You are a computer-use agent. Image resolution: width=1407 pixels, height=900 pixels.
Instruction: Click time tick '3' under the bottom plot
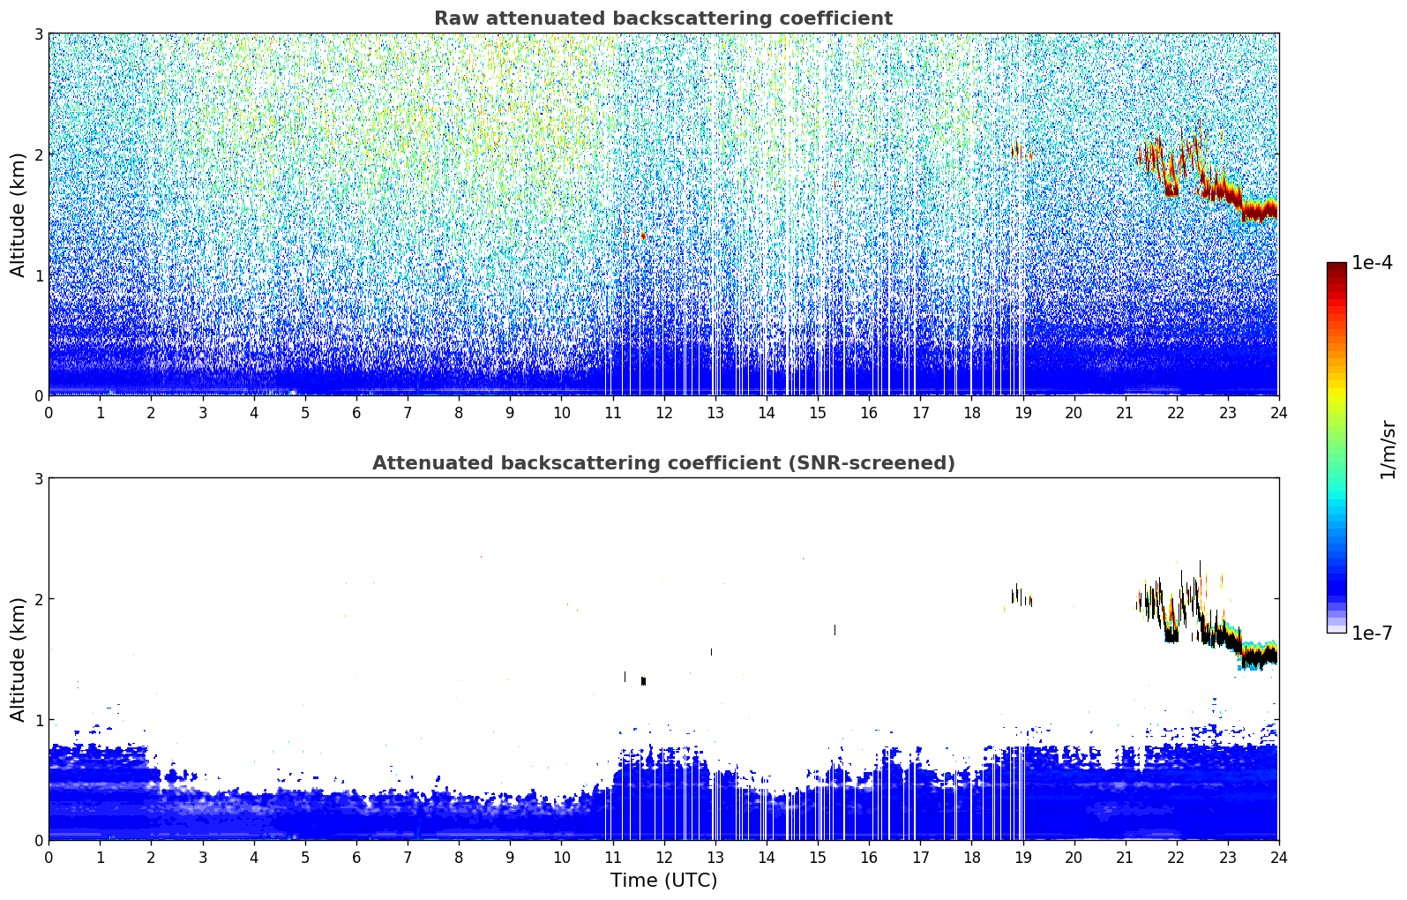pos(203,857)
